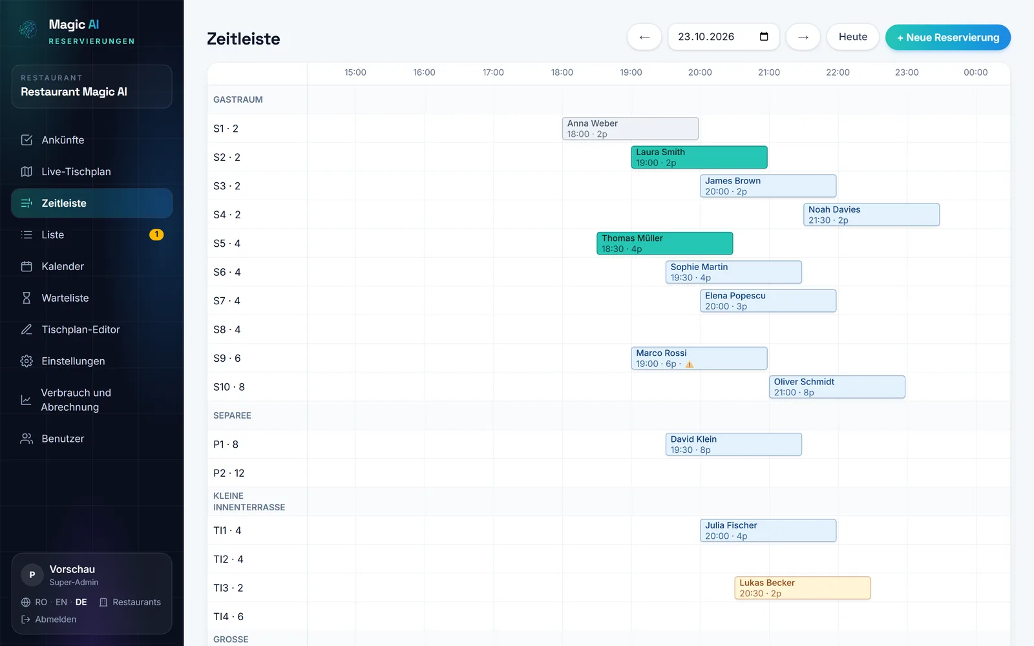Viewport: 1034px width, 646px height.
Task: Open Thomas Müller's 18:30 reservation
Action: (x=665, y=244)
